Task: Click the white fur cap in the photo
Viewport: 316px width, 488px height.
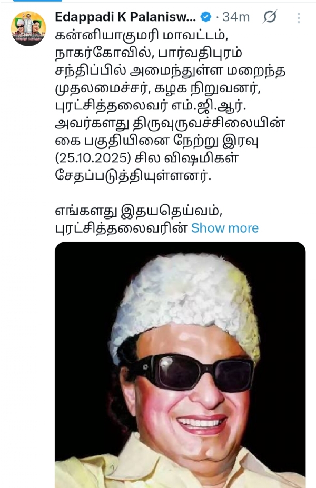Action: point(185,299)
